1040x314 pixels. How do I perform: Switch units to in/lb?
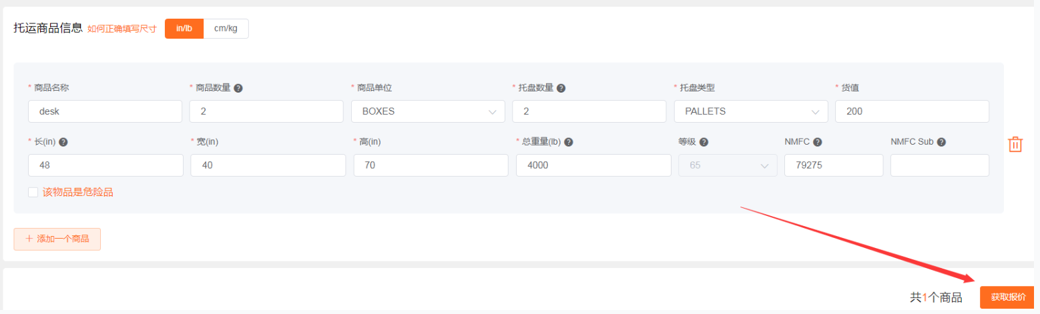click(x=184, y=29)
